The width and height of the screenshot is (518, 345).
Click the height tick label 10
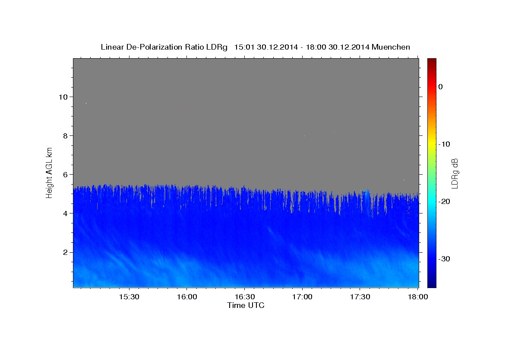point(64,97)
